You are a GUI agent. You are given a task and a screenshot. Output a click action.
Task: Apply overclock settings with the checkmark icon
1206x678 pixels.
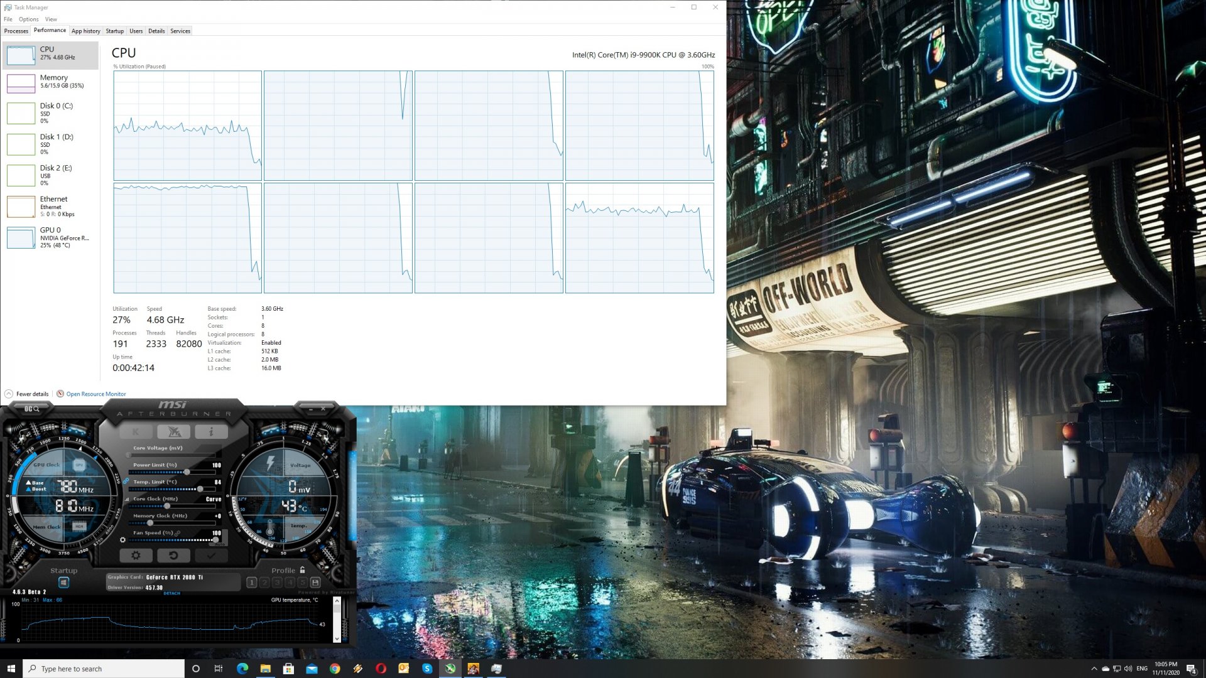(211, 555)
